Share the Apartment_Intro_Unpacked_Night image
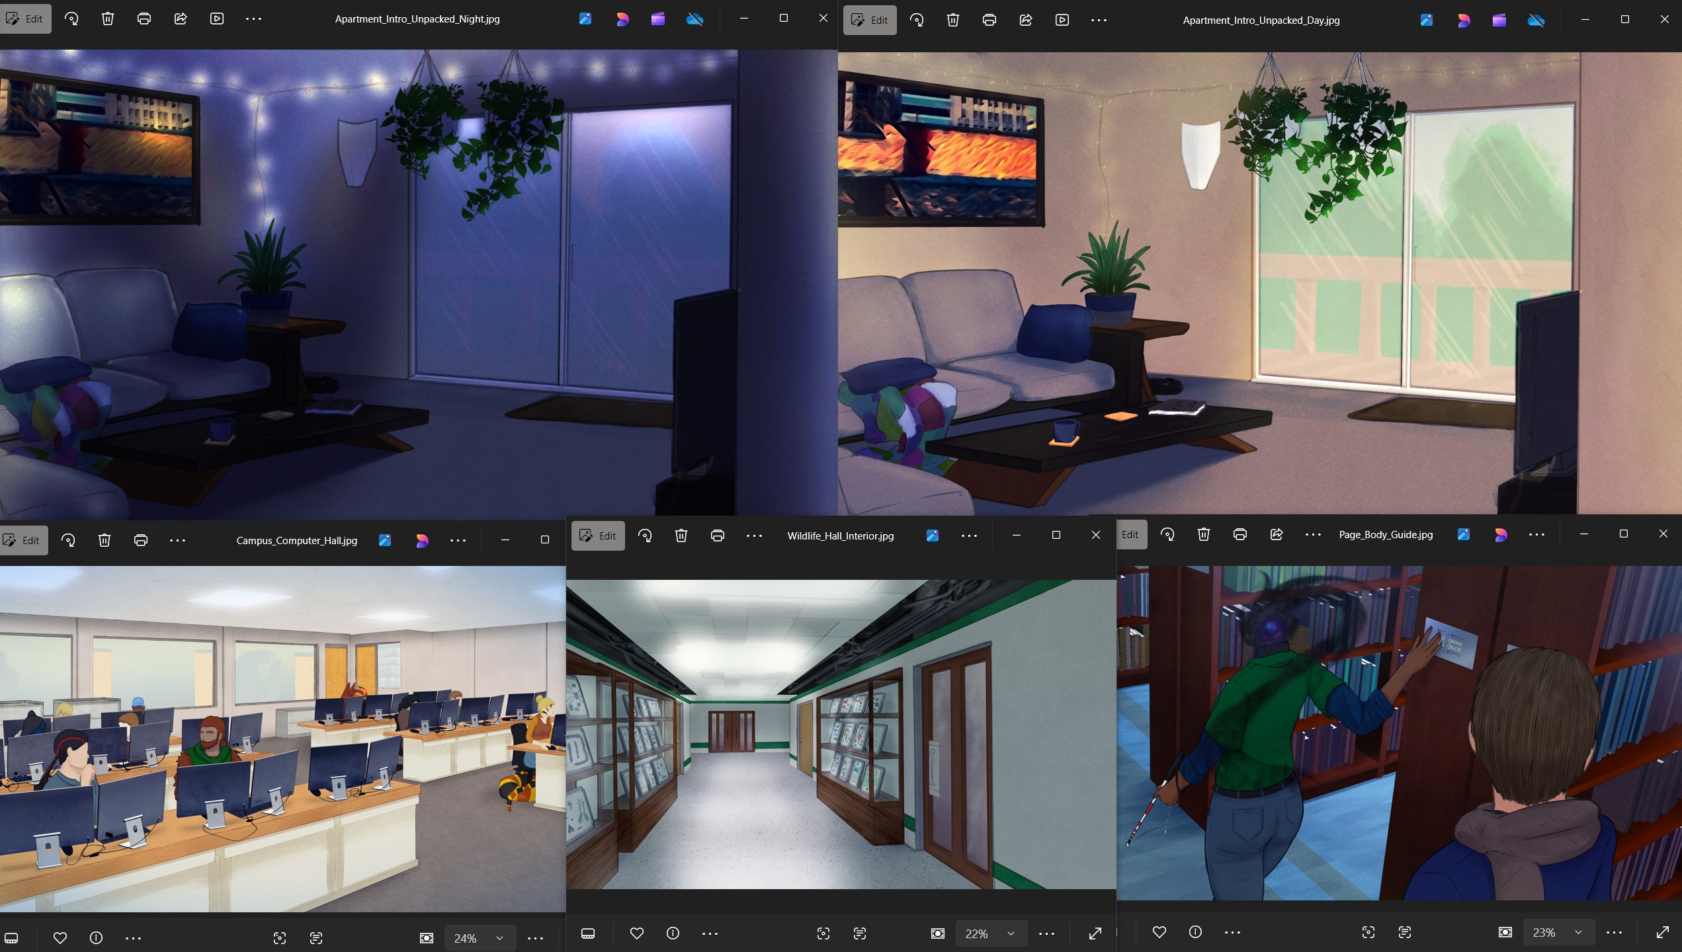Image resolution: width=1682 pixels, height=952 pixels. point(181,19)
